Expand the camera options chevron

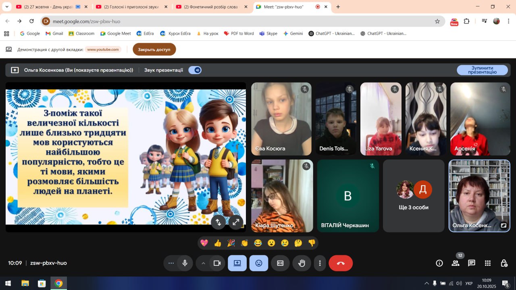[x=203, y=263]
